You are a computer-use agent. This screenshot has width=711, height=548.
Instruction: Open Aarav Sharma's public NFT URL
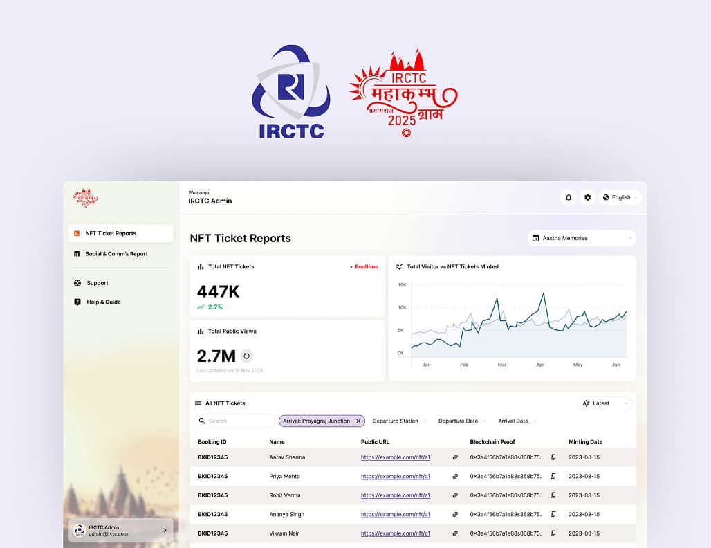[395, 457]
